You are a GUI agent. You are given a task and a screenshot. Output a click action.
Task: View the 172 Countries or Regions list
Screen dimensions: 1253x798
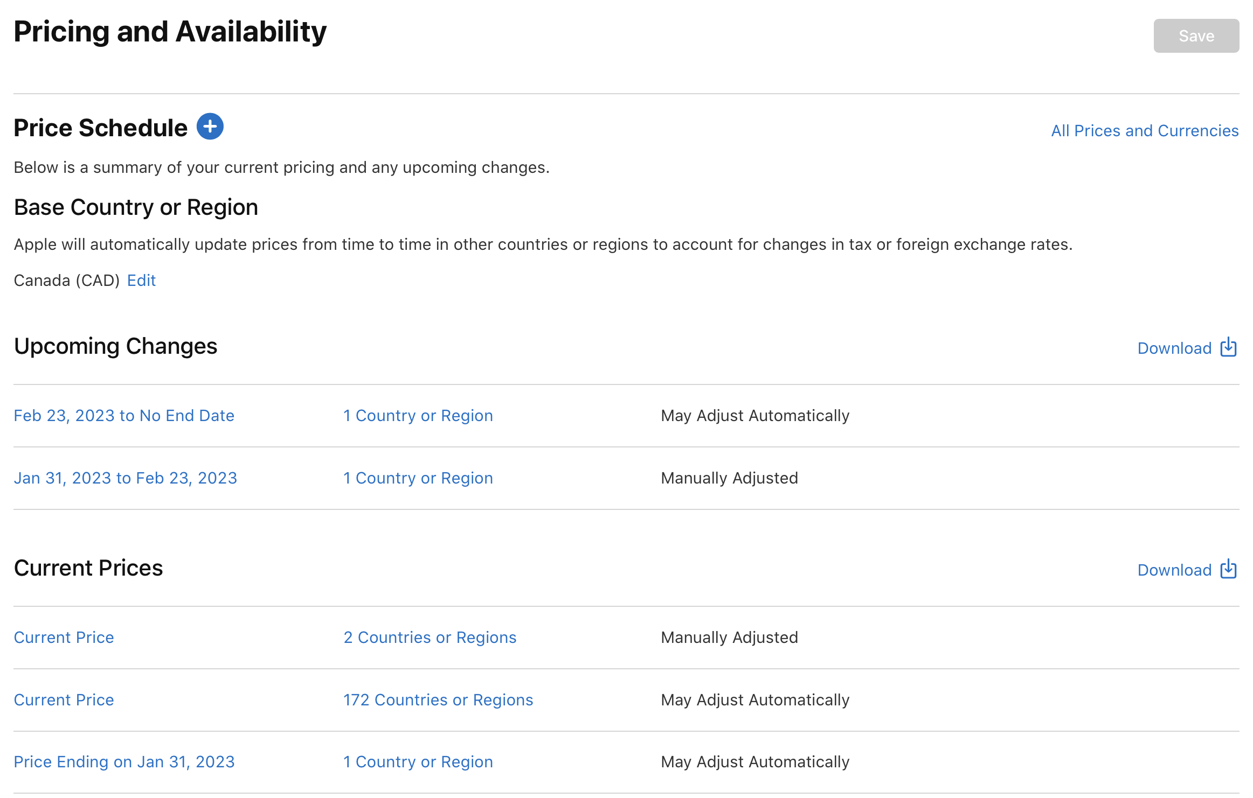pos(438,699)
